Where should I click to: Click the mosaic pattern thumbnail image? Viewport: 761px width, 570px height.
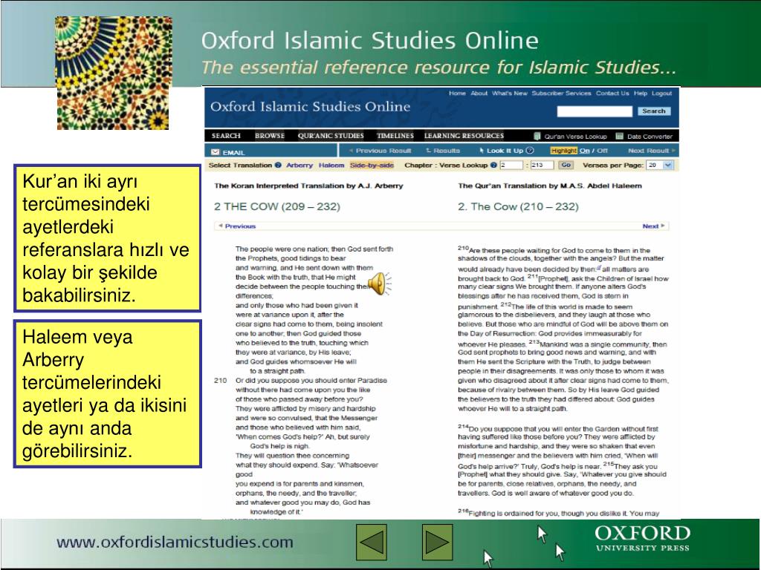coord(114,73)
